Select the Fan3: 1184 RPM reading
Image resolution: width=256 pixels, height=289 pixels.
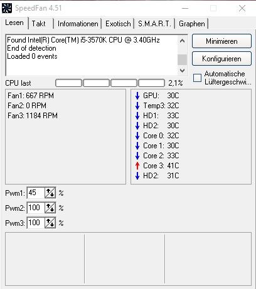coord(33,116)
